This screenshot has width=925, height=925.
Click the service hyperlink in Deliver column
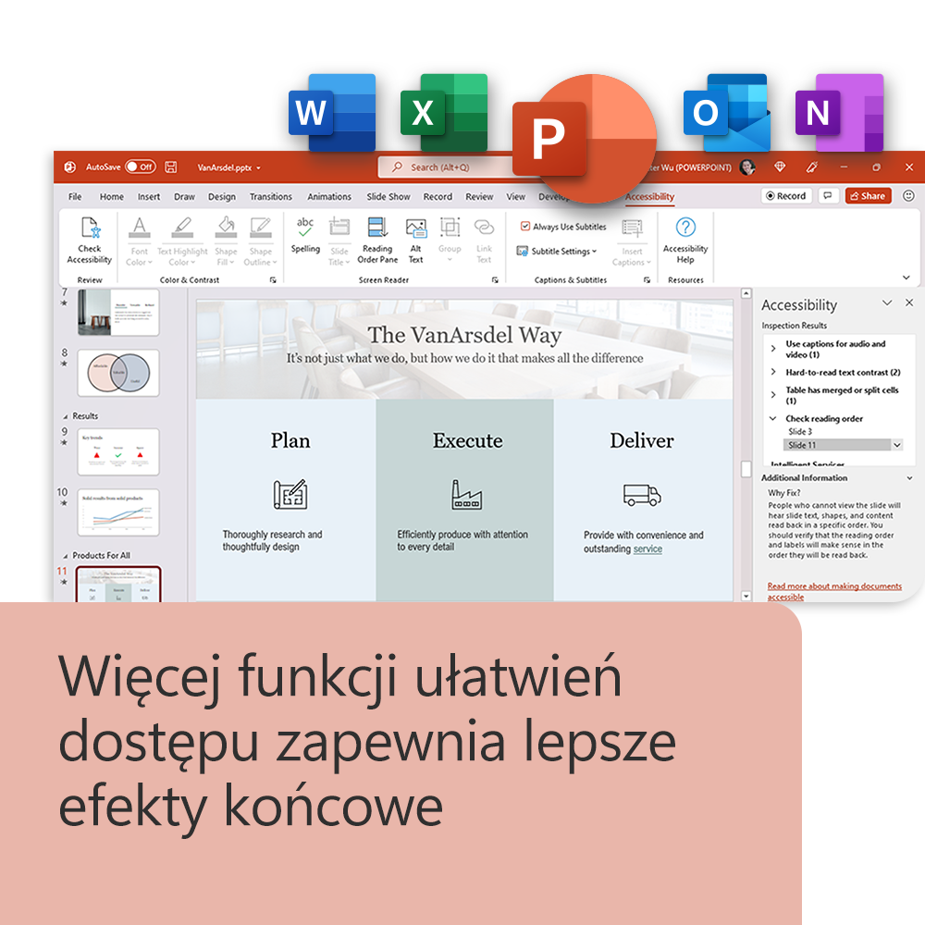click(x=647, y=549)
